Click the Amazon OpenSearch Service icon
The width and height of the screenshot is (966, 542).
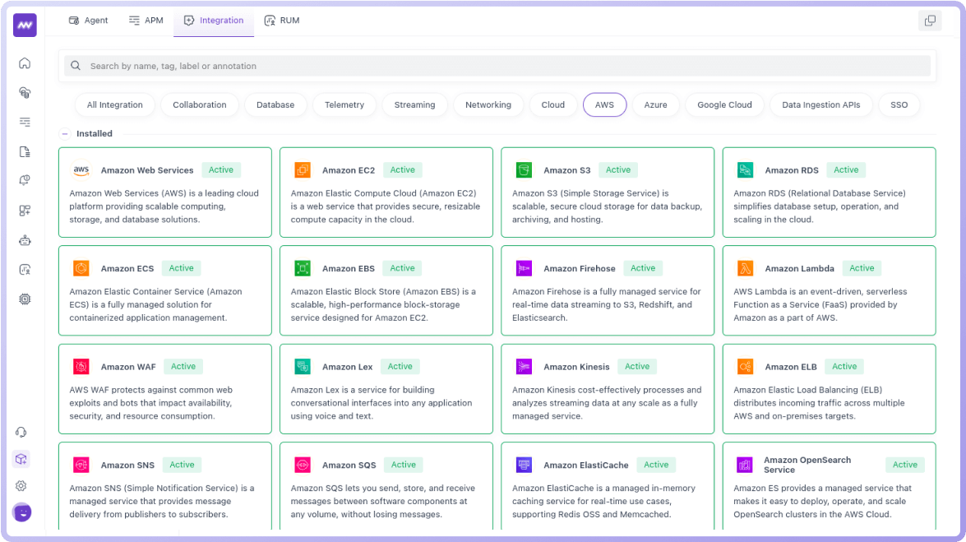[745, 465]
